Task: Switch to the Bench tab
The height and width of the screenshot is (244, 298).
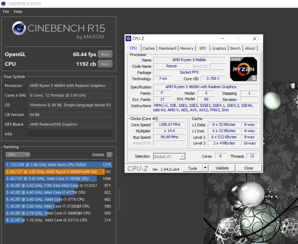Action: pos(235,48)
